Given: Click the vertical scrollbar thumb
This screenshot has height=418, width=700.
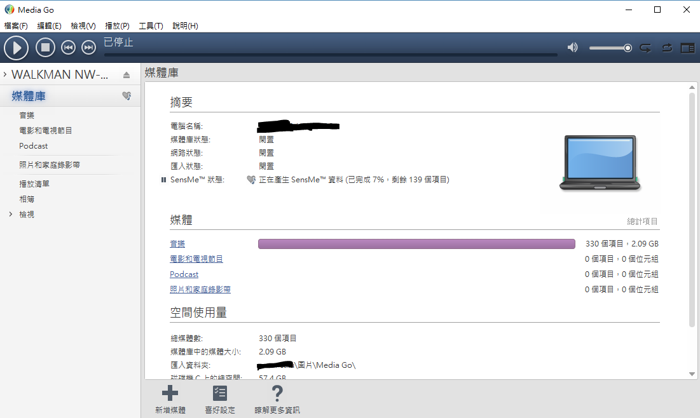Looking at the screenshot, I should pyautogui.click(x=692, y=210).
